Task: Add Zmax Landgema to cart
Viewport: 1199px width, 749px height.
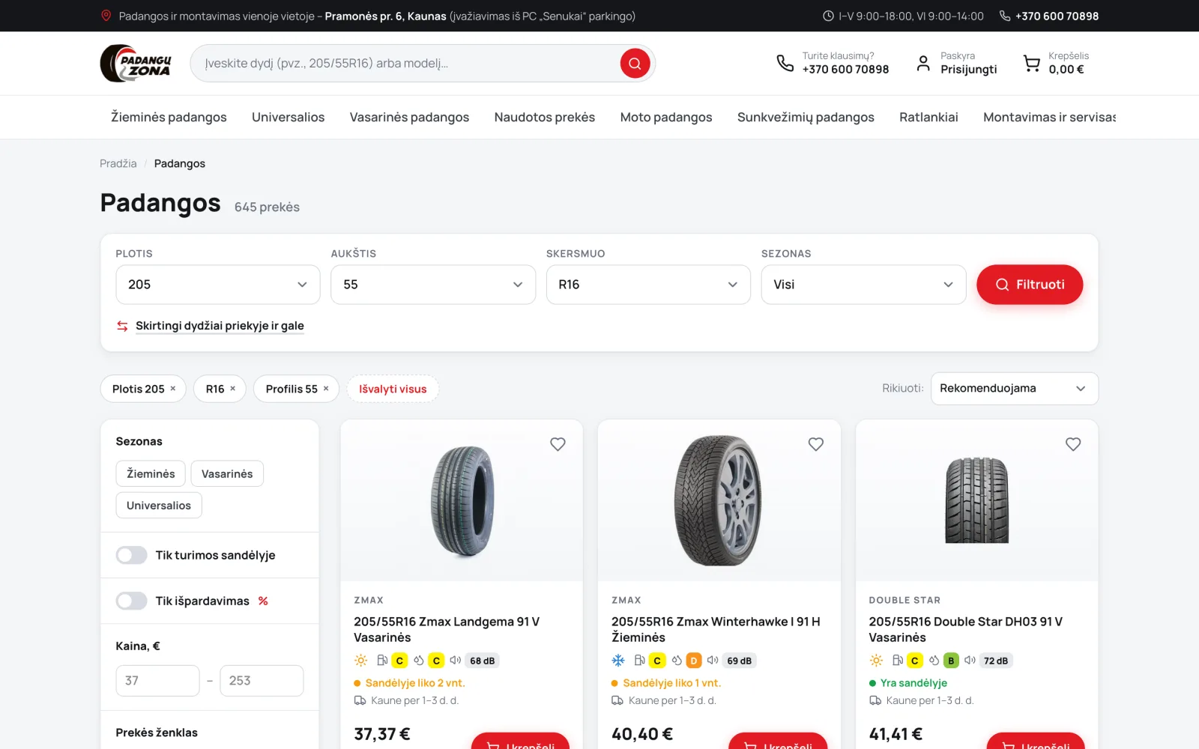Action: pyautogui.click(x=520, y=742)
